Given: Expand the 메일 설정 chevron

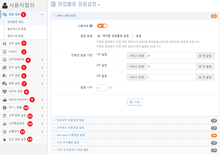Looking at the screenshot, I should pos(42,83).
